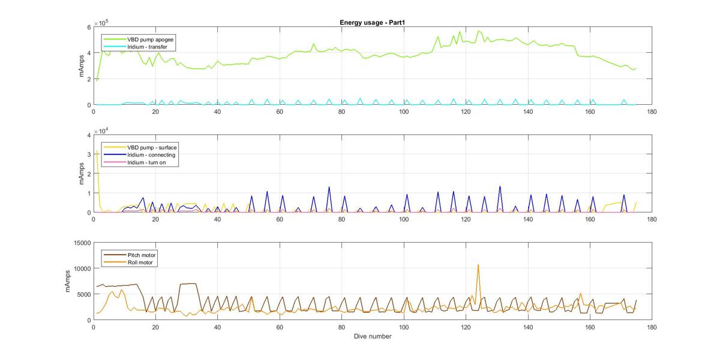Click x-axis tick 140 beneath the Iridium connecting plot
720x360 pixels.
pos(528,220)
